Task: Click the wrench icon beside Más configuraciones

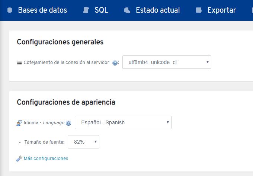Action: 19,159
